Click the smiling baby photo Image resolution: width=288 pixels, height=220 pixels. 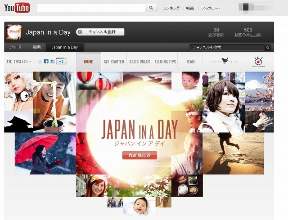139,206
